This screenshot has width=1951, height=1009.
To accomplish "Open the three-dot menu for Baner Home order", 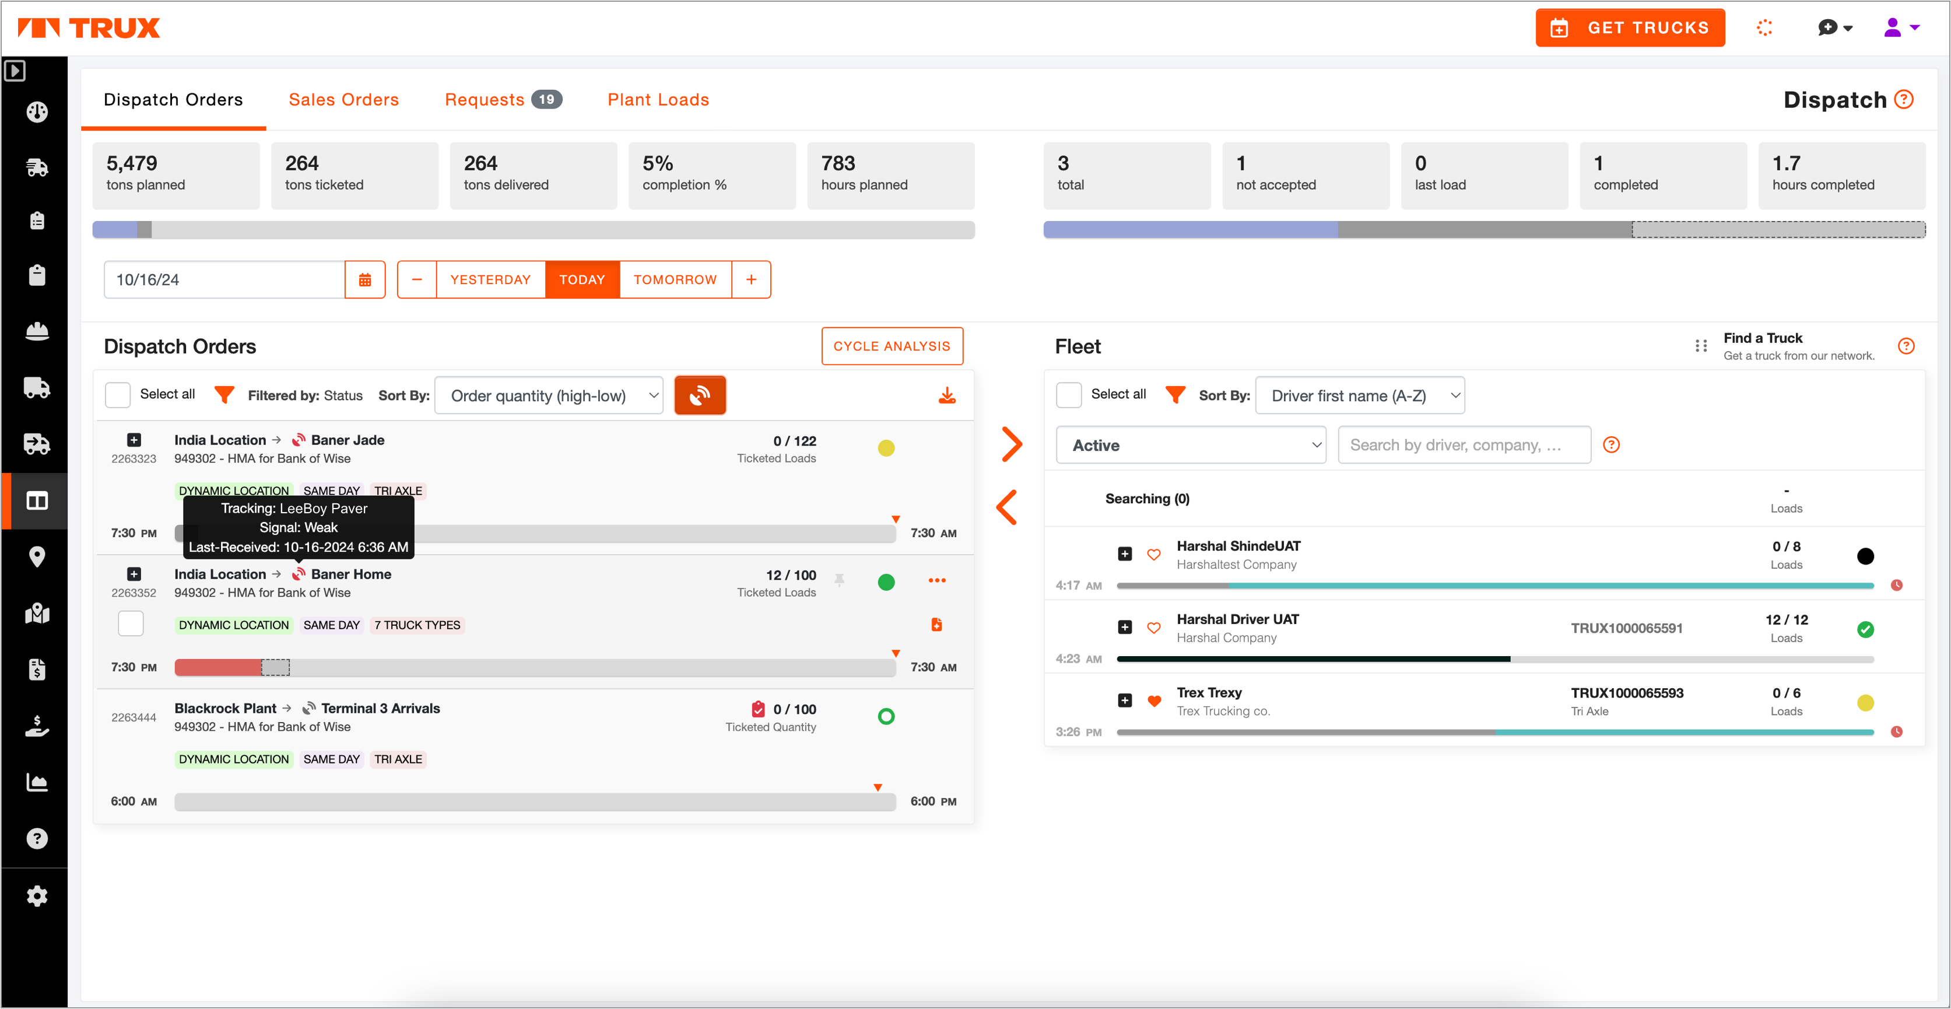I will point(936,581).
